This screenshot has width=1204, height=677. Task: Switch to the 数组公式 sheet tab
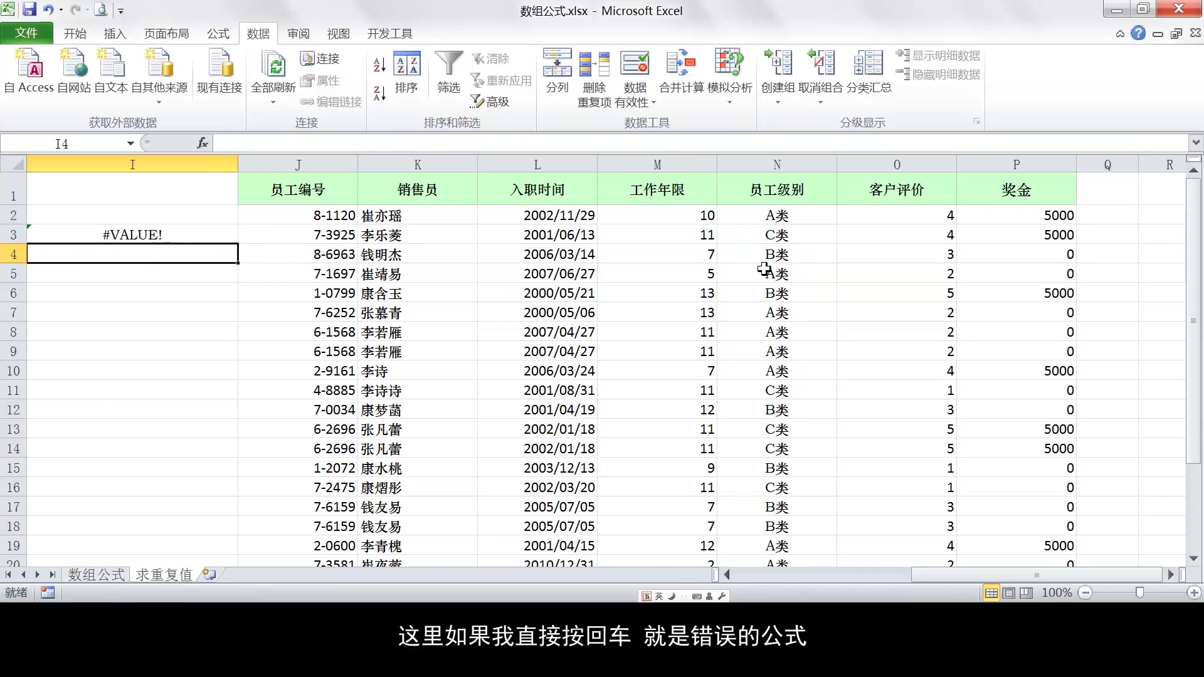point(97,575)
